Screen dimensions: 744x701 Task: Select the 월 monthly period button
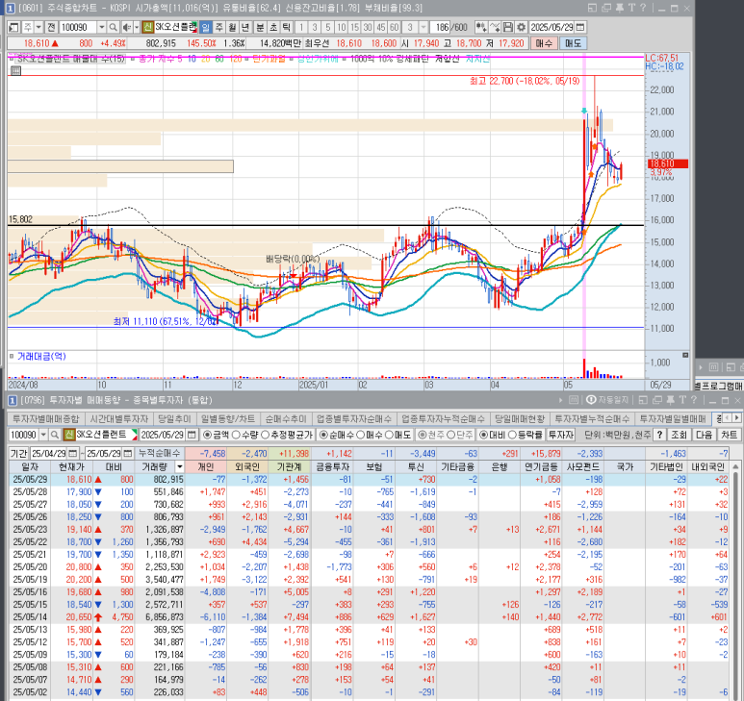click(232, 28)
